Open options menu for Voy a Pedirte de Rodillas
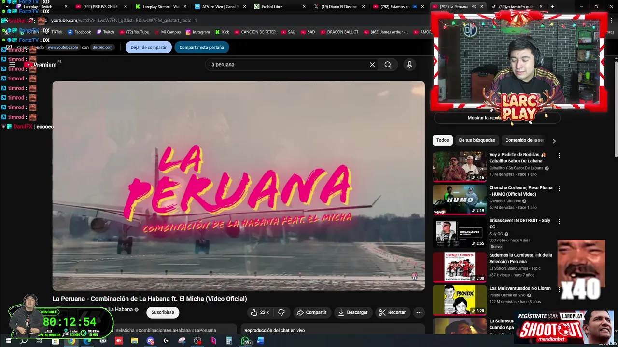 (x=559, y=156)
